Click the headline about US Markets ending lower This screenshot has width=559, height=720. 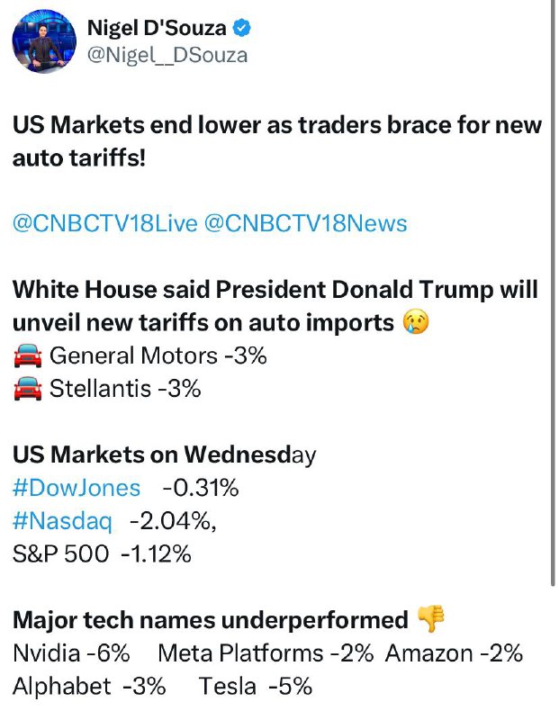pos(277,141)
